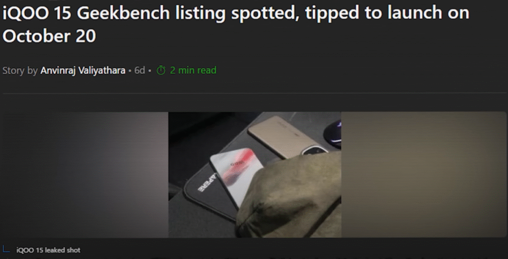This screenshot has height=259, width=508.
Task: Open the leaked iQOO 15 photo
Action: (254, 175)
